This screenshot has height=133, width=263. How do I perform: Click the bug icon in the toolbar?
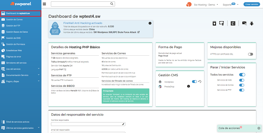(251, 23)
